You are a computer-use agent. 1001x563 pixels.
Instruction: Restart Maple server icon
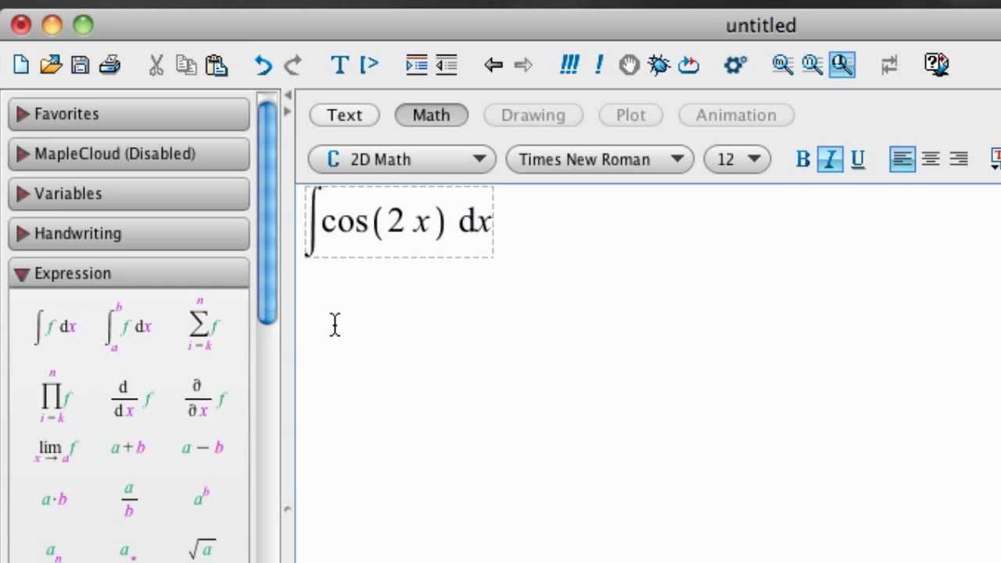point(688,65)
